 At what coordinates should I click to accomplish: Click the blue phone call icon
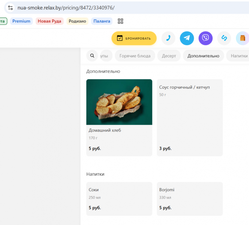pyautogui.click(x=168, y=38)
